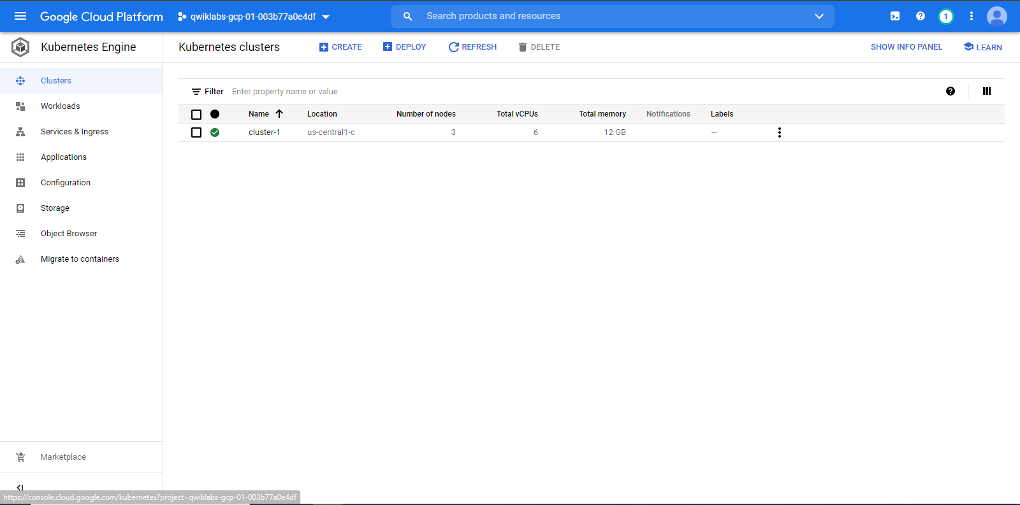This screenshot has height=505, width=1020.
Task: Sort by Name column arrow
Action: tap(279, 113)
